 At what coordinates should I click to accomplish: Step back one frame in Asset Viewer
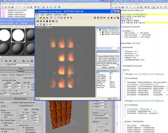point(41,21)
